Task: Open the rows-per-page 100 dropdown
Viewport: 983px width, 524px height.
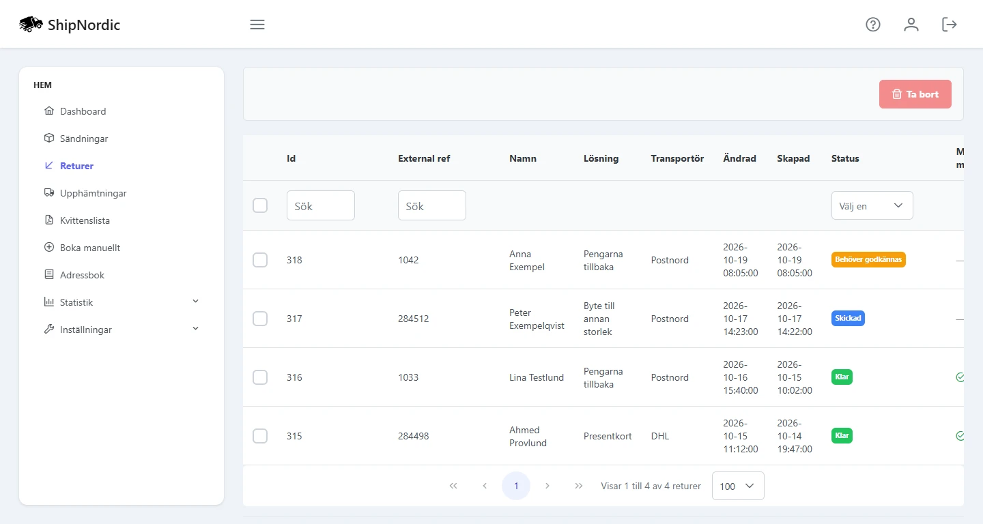Action: tap(738, 486)
